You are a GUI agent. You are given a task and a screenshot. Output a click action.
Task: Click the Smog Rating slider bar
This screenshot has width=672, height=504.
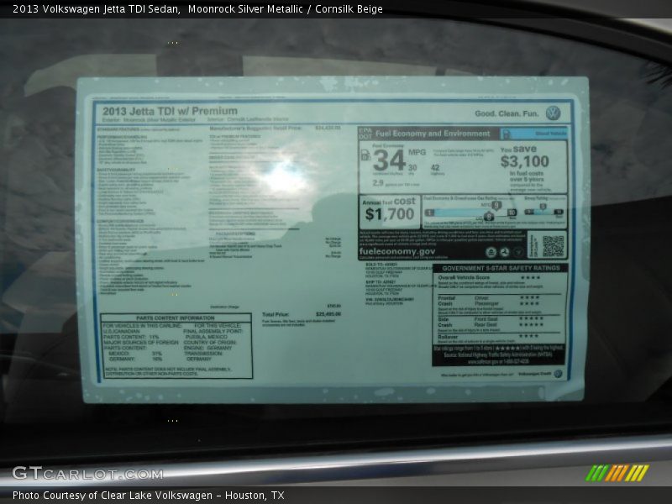pos(544,210)
